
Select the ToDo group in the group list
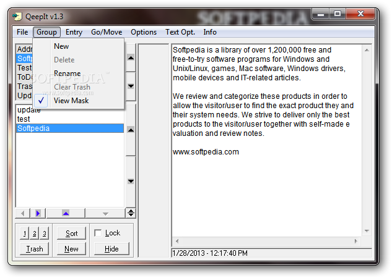25,77
